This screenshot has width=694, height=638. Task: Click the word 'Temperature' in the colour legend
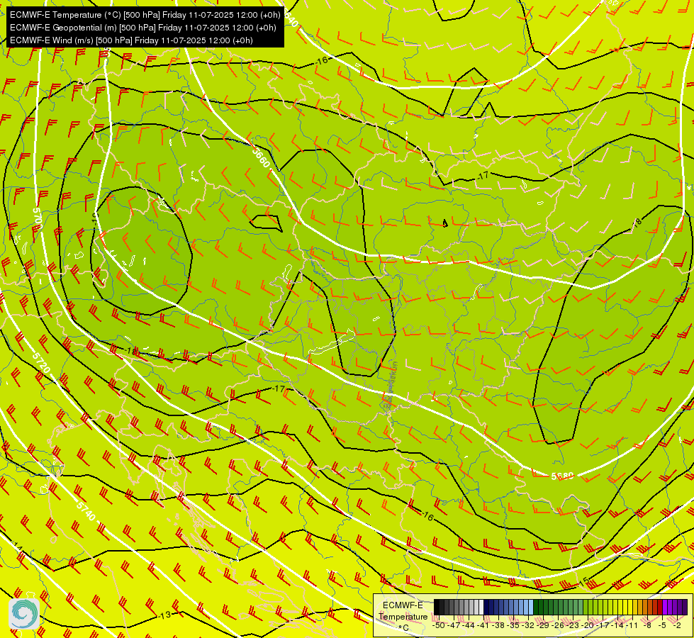tap(403, 616)
